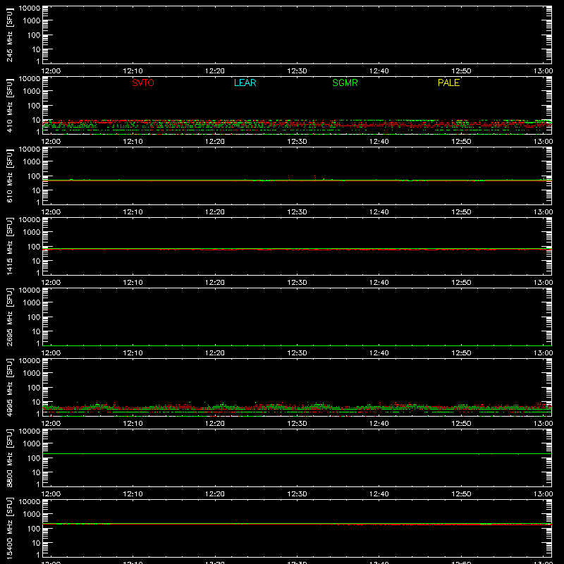The image size is (564, 564).
Task: Click 12:30 time label under 245 MHz plot
Action: pos(297,71)
